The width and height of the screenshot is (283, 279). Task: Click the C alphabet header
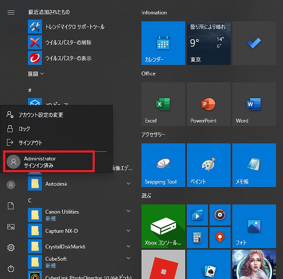click(x=30, y=200)
